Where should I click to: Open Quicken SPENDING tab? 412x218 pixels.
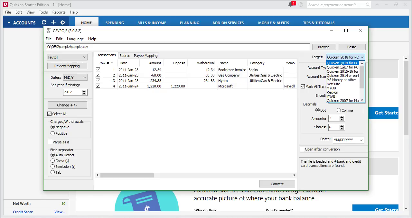(115, 23)
